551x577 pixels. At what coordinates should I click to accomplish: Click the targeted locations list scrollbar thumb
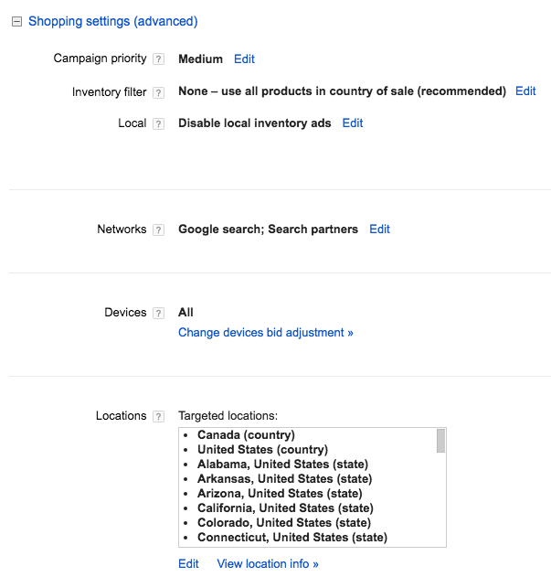tap(440, 441)
